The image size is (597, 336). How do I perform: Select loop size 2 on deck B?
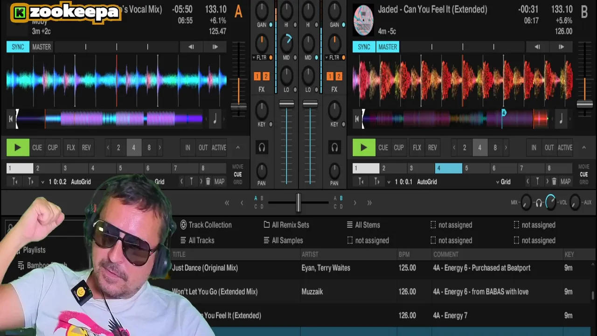[464, 147]
